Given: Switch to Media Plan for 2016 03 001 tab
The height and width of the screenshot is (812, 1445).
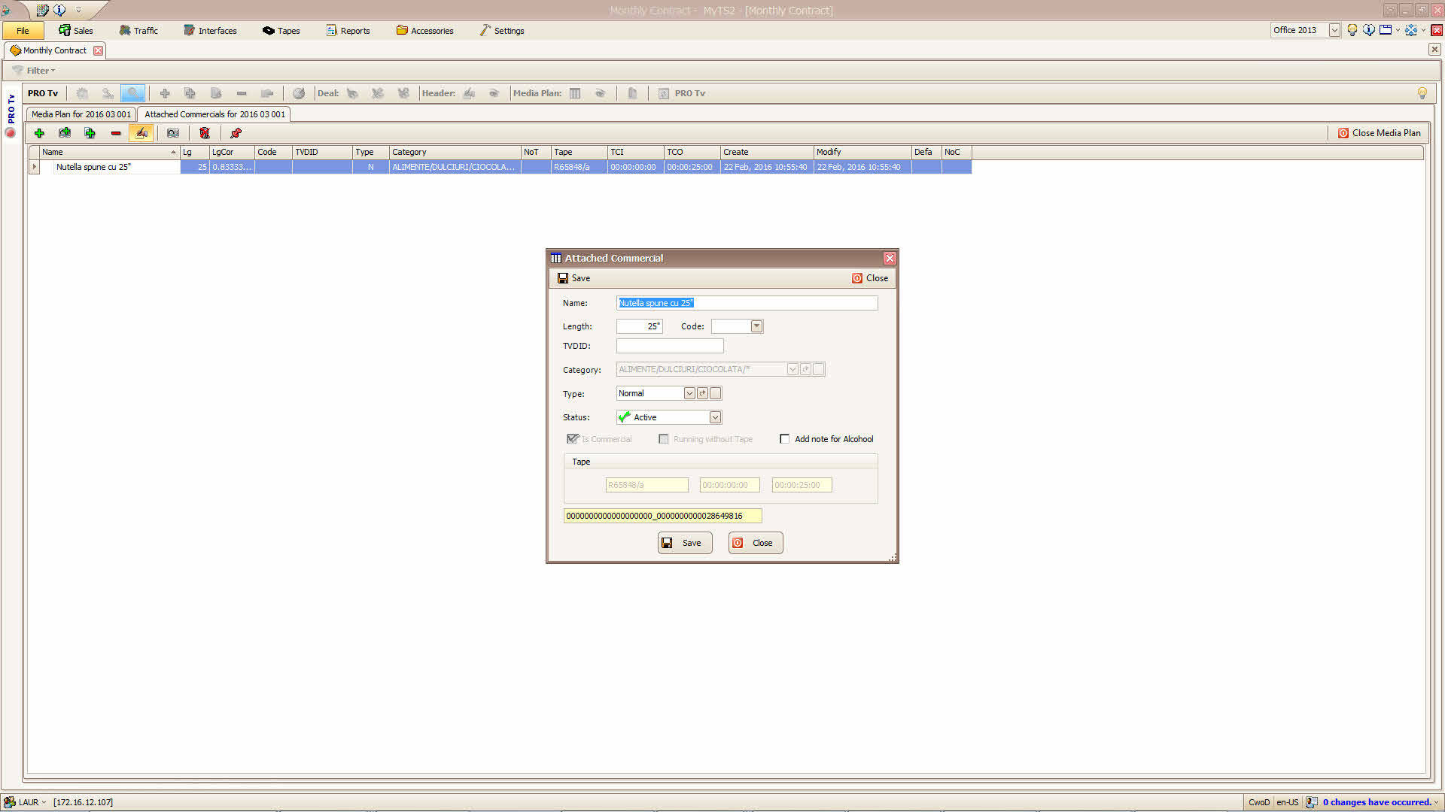Looking at the screenshot, I should [81, 114].
